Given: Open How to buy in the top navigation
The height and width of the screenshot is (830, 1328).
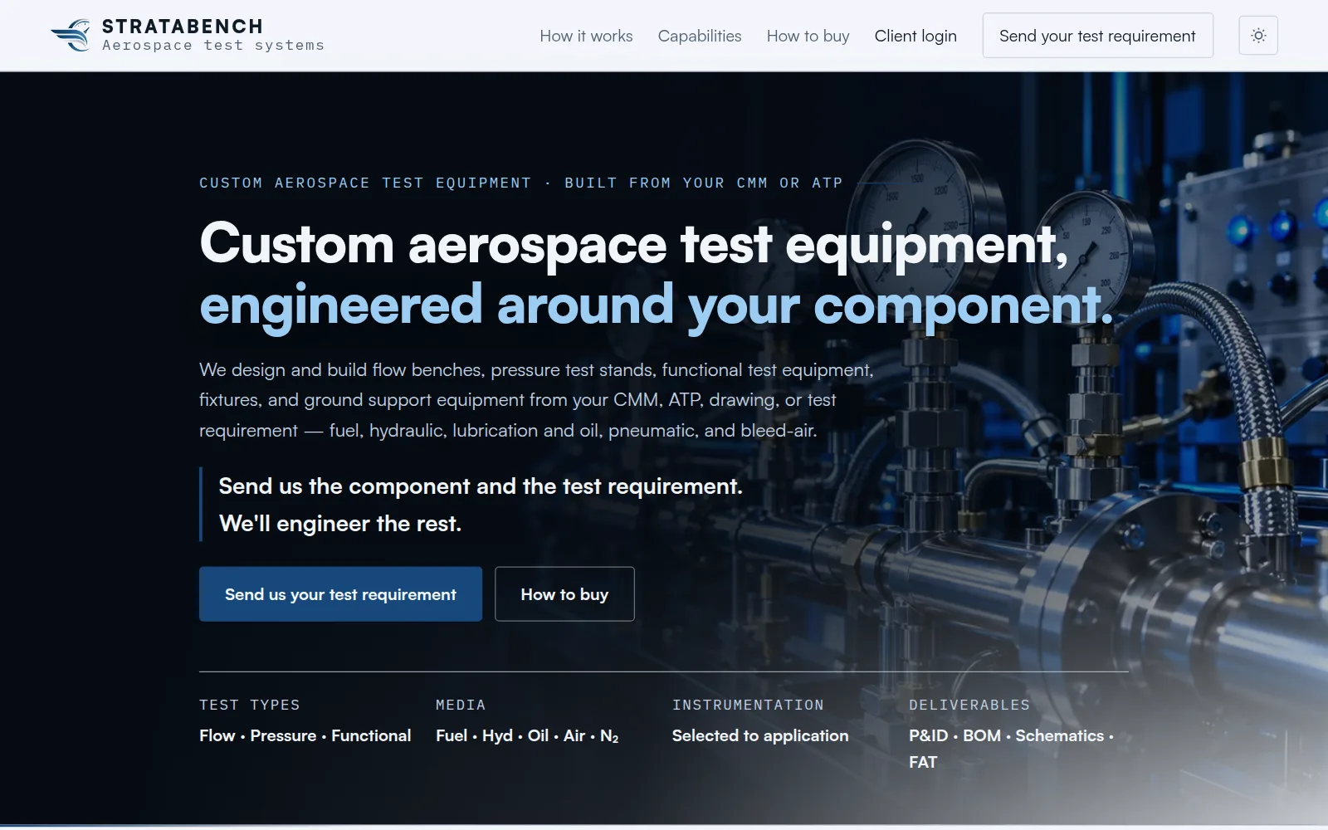Looking at the screenshot, I should (808, 36).
